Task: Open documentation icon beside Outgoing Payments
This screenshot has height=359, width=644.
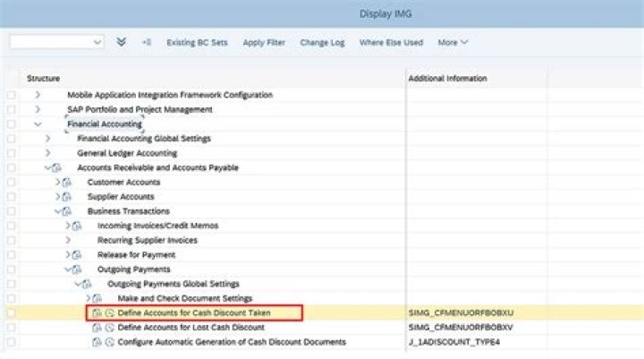Action: 77,269
